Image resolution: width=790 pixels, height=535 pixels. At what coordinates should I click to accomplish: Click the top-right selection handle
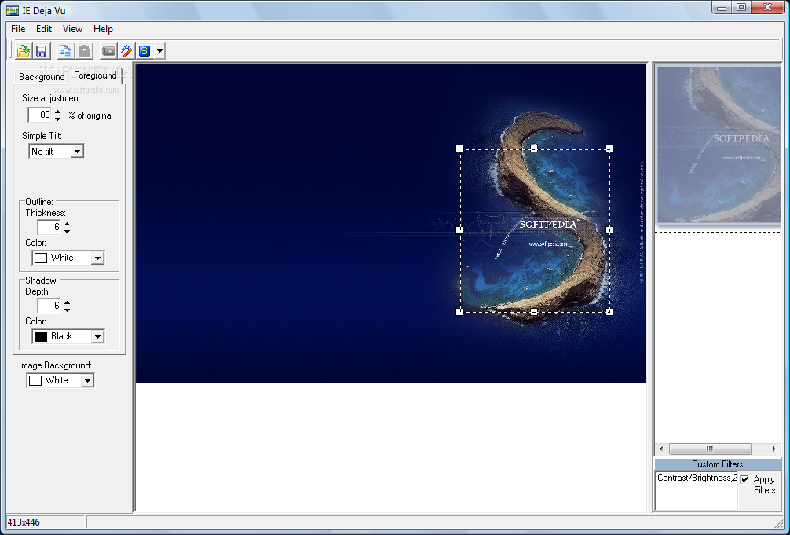[x=609, y=148]
